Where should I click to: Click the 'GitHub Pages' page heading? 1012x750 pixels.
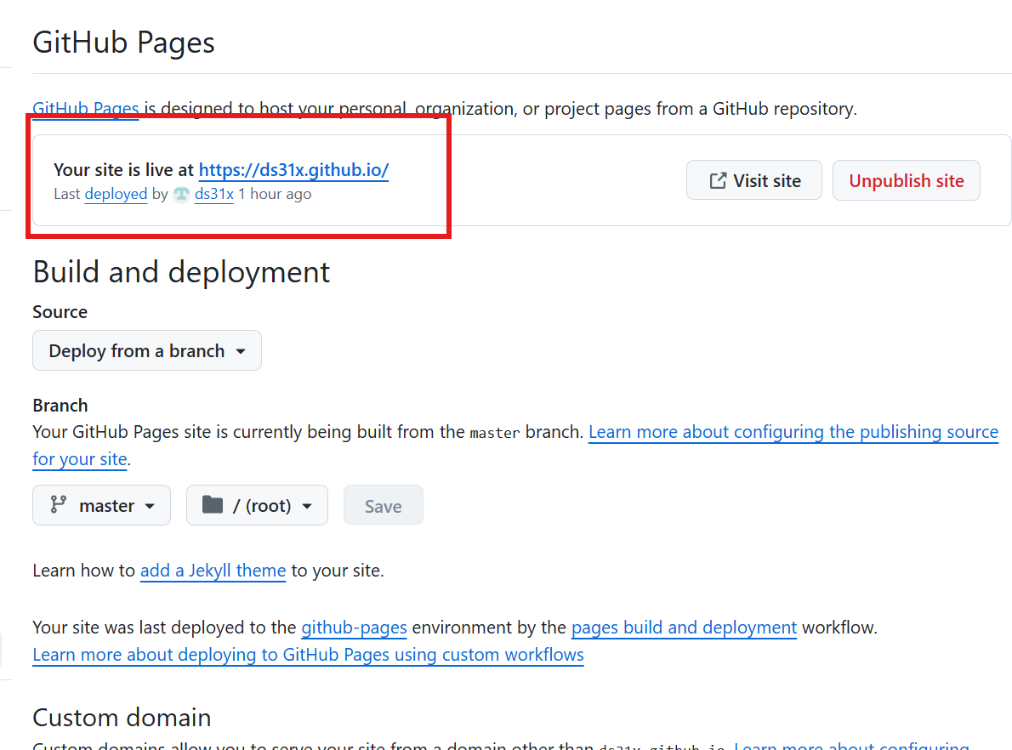124,43
